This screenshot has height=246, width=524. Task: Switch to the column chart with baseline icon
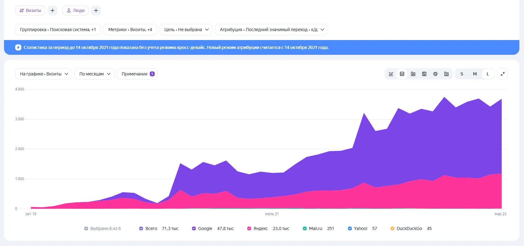tap(413, 74)
